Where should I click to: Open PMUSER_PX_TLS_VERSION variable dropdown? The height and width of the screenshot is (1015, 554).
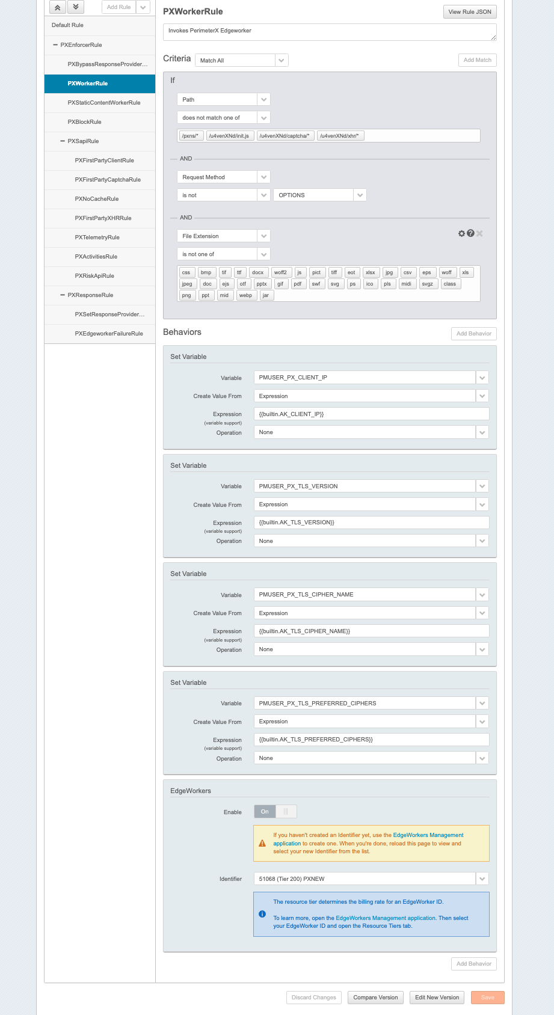482,486
